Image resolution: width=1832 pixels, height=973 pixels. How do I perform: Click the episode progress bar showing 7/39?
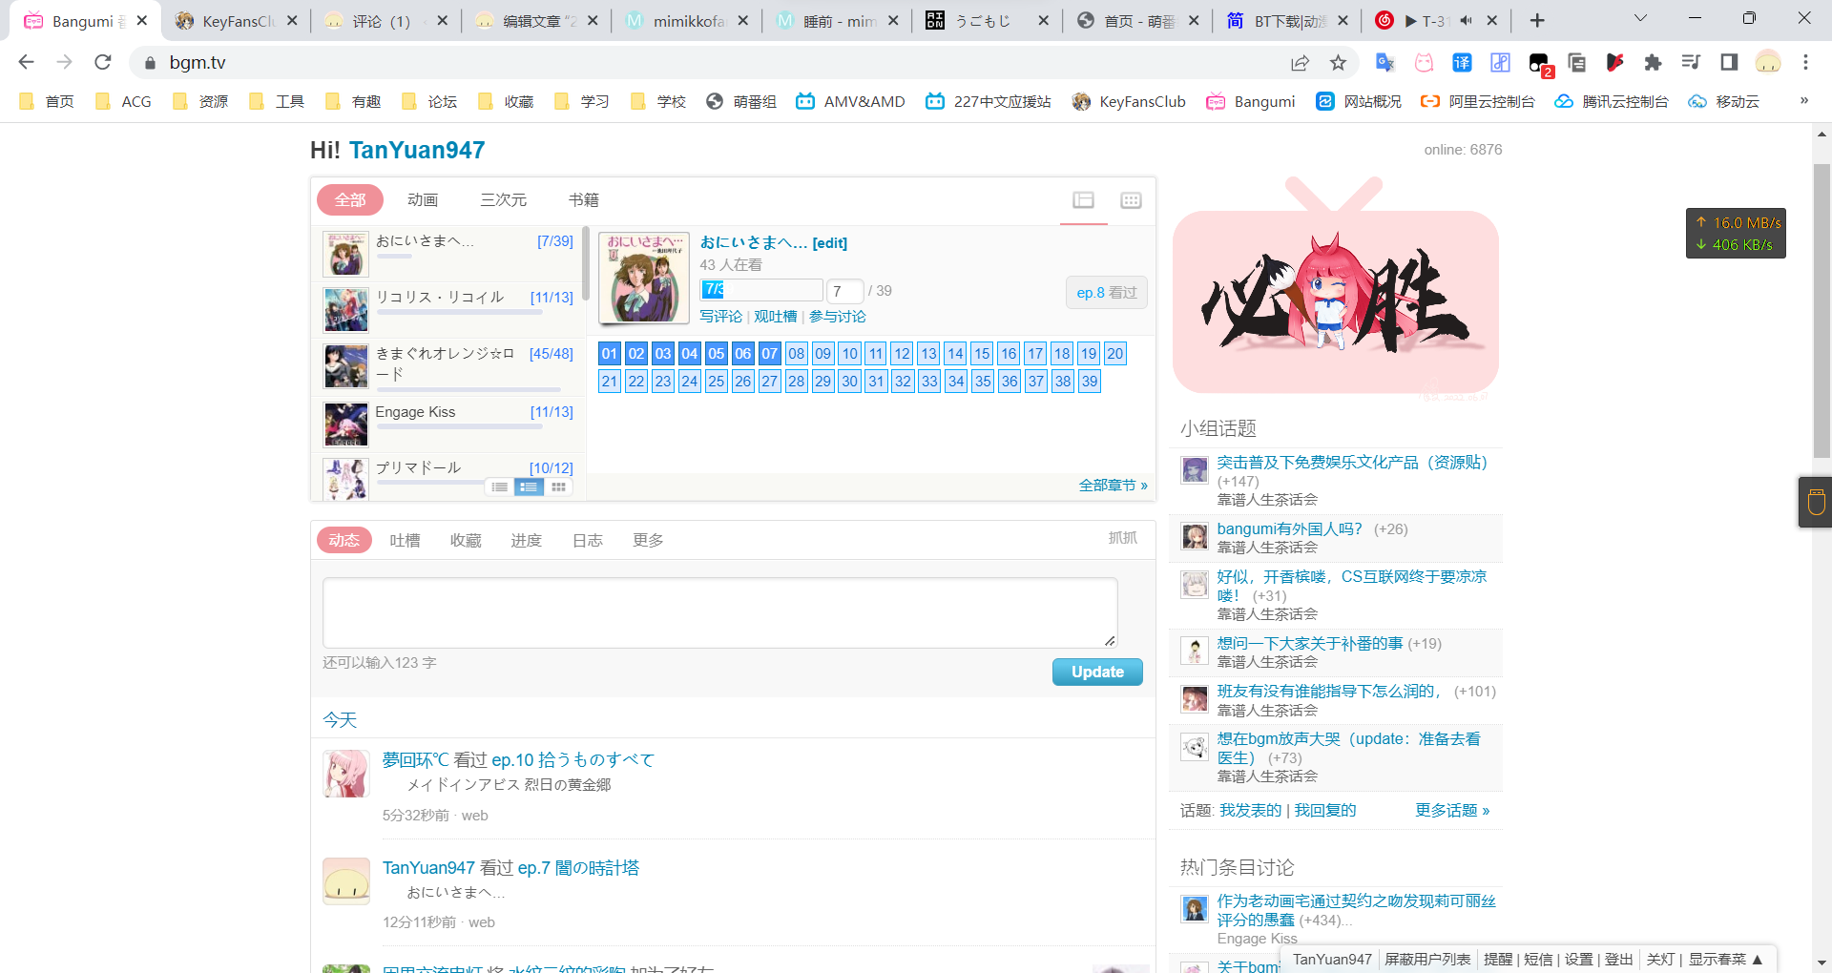click(x=761, y=290)
